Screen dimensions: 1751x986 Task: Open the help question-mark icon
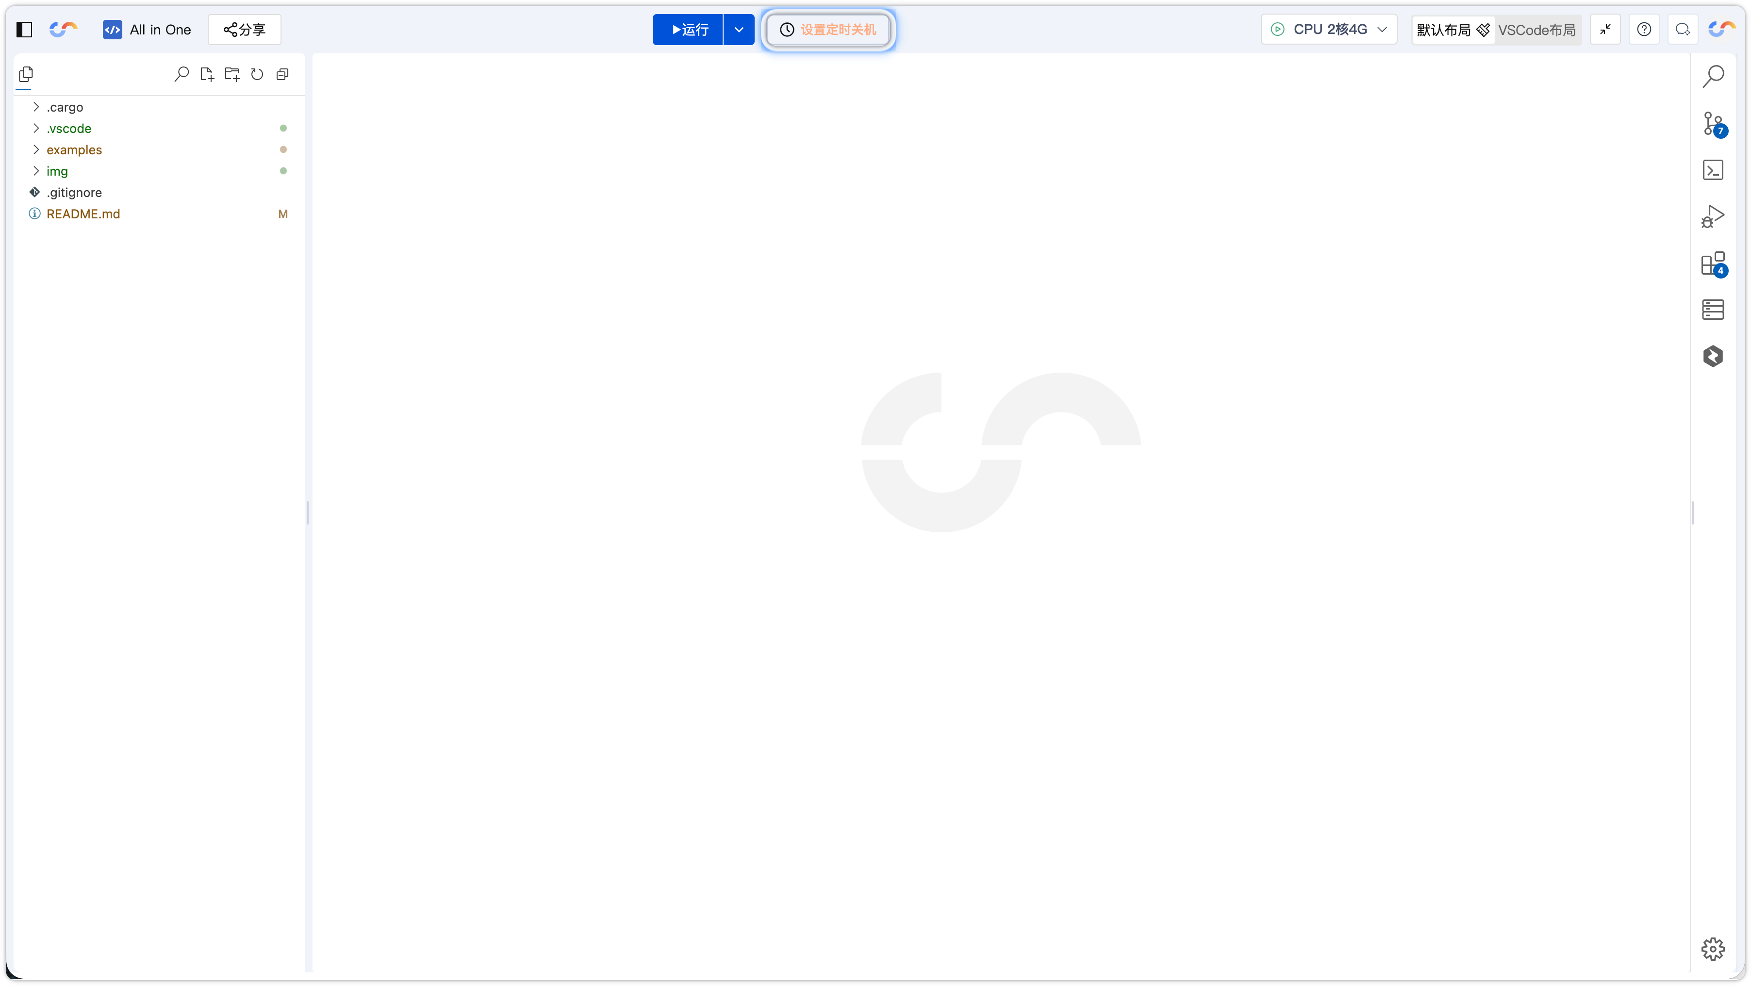pos(1644,29)
